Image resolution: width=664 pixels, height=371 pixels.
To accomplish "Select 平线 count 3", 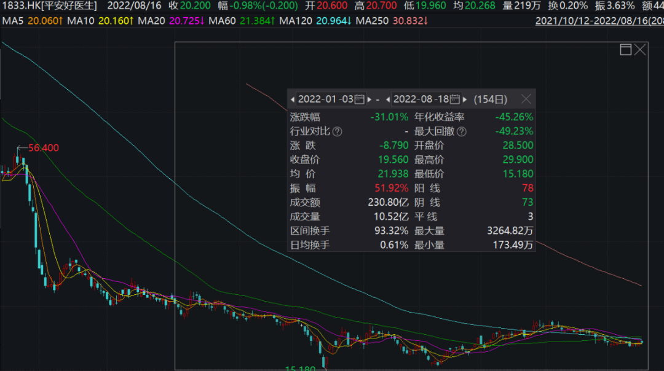I will click(530, 217).
